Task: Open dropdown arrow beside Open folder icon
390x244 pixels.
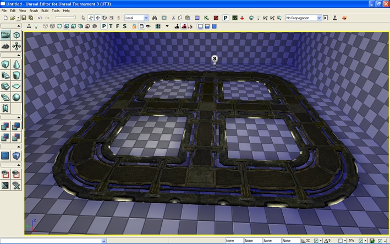Action: [x=18, y=18]
